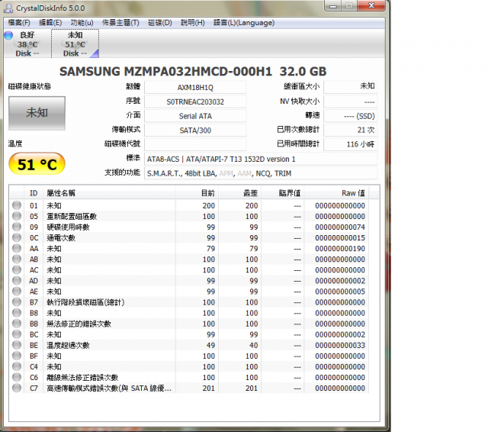The height and width of the screenshot is (432, 488).
Task: Click status circle for attribute BE
Action: tap(17, 345)
